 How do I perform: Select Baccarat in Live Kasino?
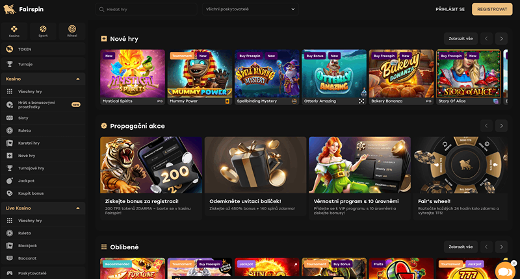[x=43, y=258]
